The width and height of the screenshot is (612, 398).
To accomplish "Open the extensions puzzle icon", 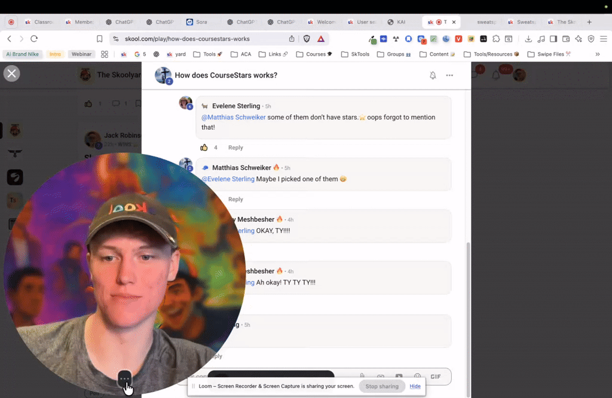I will point(496,39).
